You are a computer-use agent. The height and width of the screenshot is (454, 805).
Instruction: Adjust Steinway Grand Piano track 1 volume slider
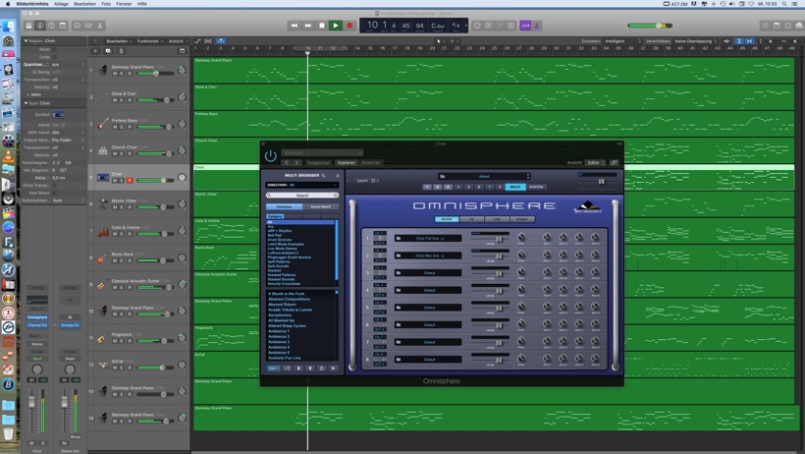156,74
